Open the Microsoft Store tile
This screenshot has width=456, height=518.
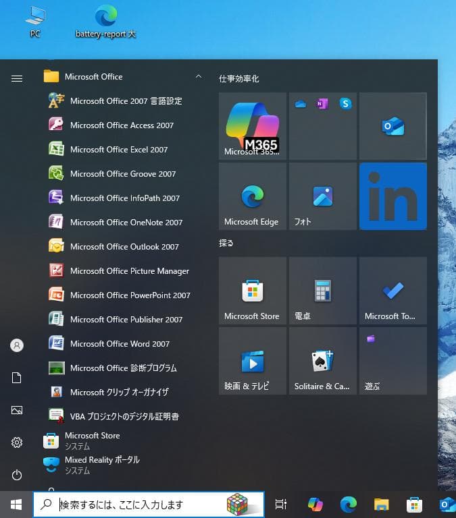click(x=253, y=291)
